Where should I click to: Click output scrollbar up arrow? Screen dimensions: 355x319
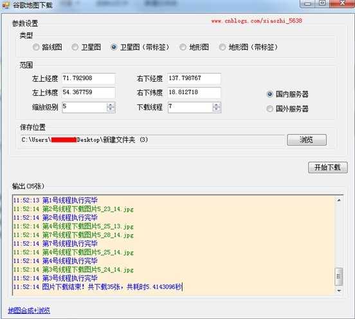[339, 200]
